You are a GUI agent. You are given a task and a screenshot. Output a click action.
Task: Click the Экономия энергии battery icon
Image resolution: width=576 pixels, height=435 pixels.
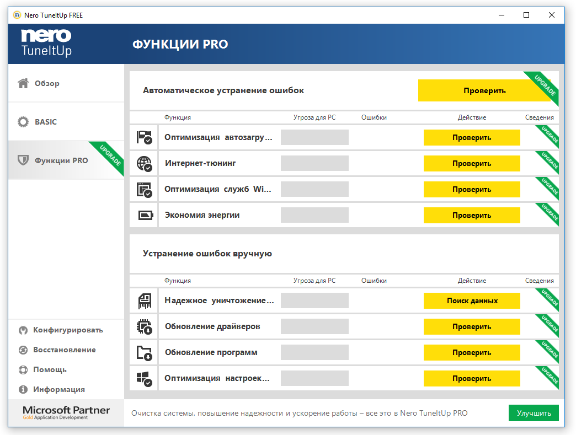click(146, 215)
